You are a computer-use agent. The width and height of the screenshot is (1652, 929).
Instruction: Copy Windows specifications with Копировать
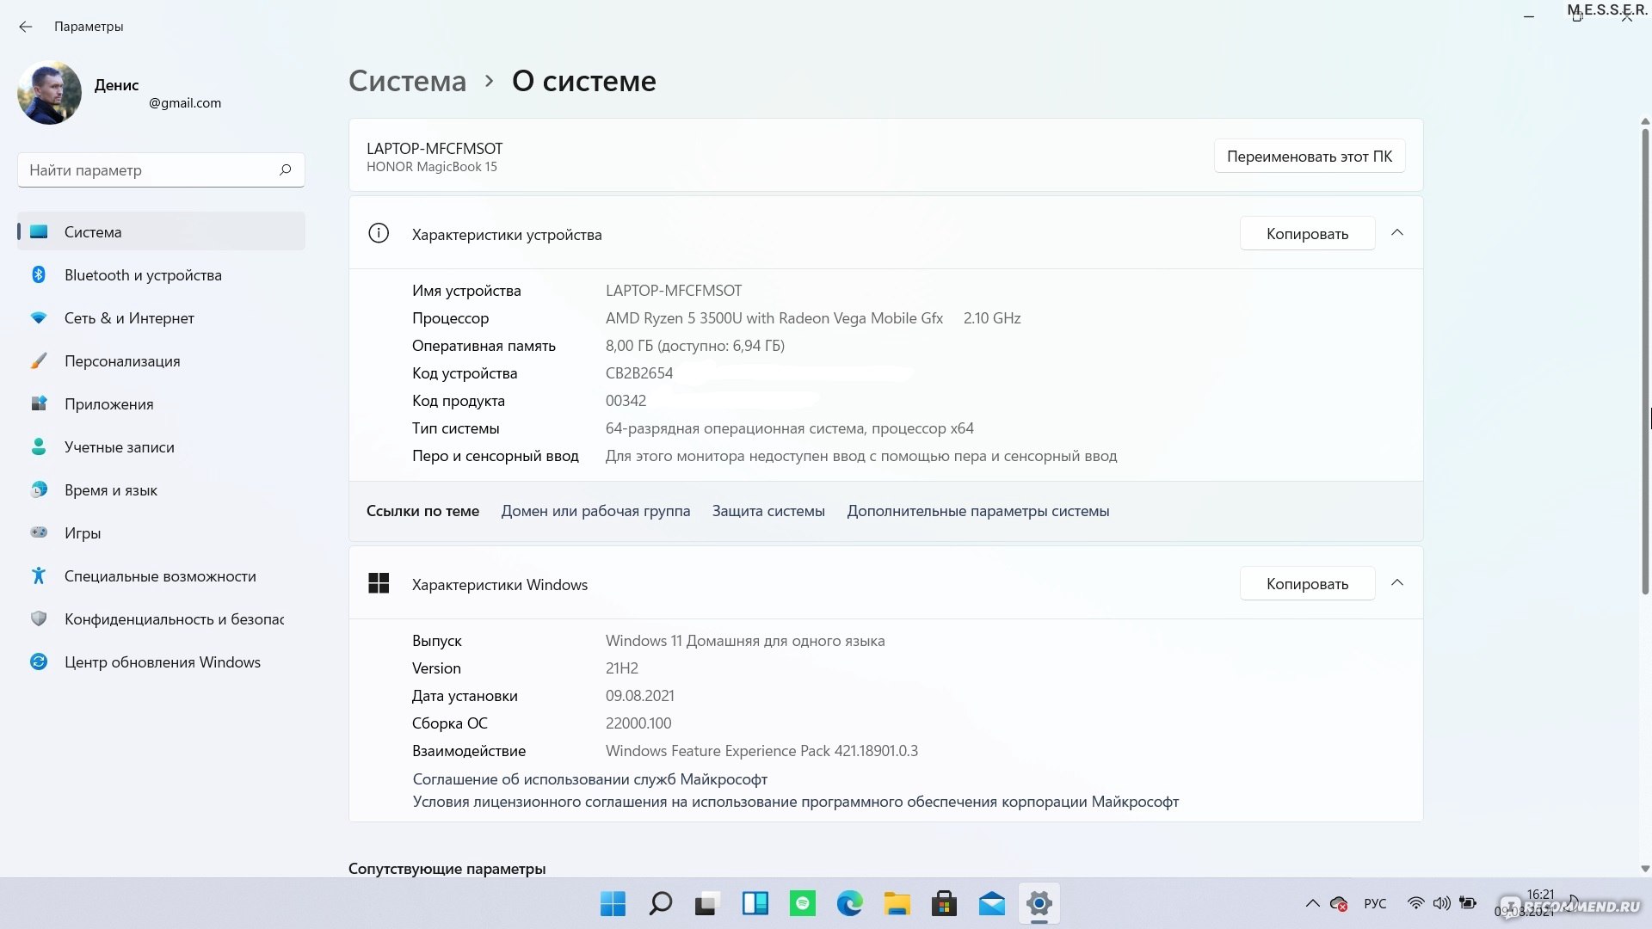[x=1307, y=583]
